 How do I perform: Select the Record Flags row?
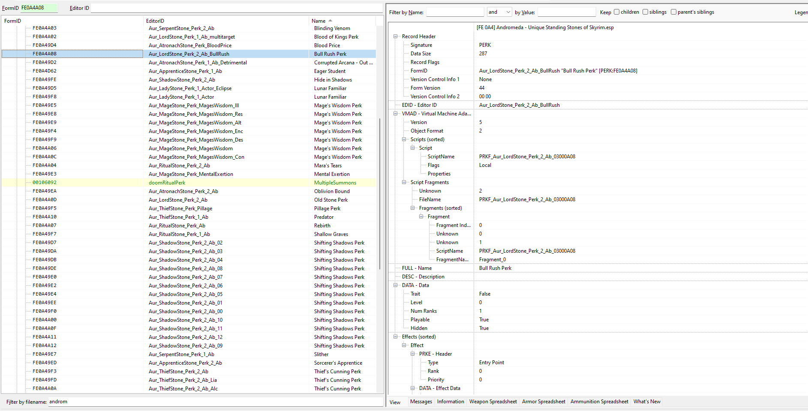coord(598,62)
